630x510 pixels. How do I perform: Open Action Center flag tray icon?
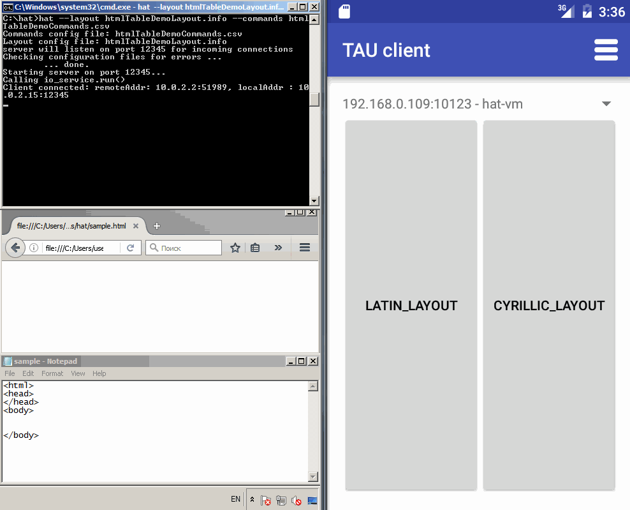265,500
